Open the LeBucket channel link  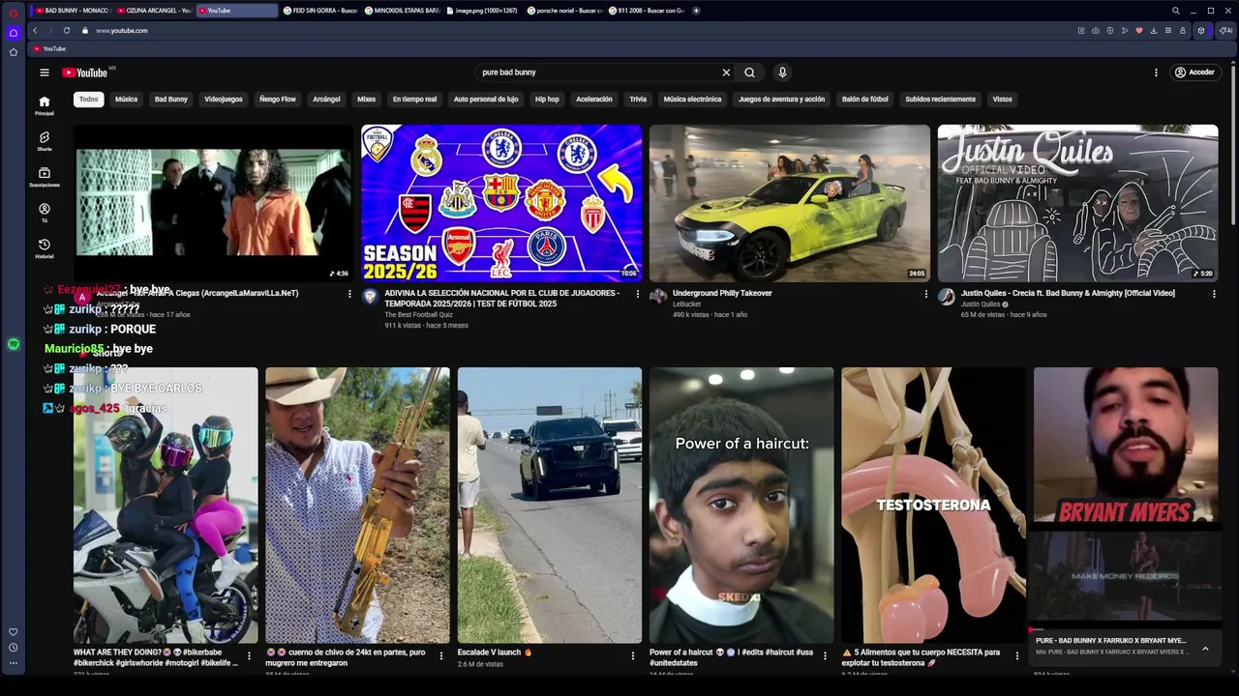[x=686, y=304]
